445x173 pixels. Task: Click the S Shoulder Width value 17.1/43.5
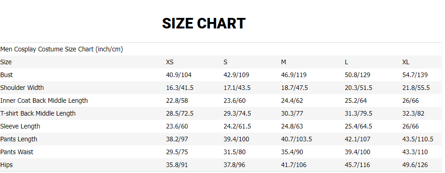coord(237,88)
